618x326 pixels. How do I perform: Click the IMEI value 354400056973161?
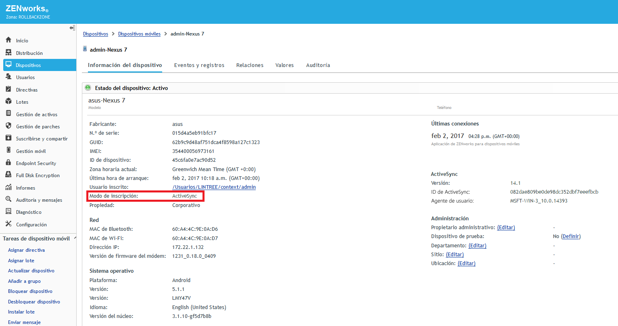[x=193, y=151]
